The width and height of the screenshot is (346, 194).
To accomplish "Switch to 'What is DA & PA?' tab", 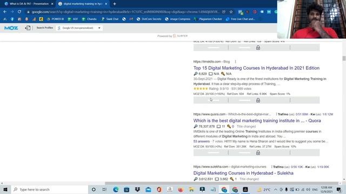I will tap(29, 4).
